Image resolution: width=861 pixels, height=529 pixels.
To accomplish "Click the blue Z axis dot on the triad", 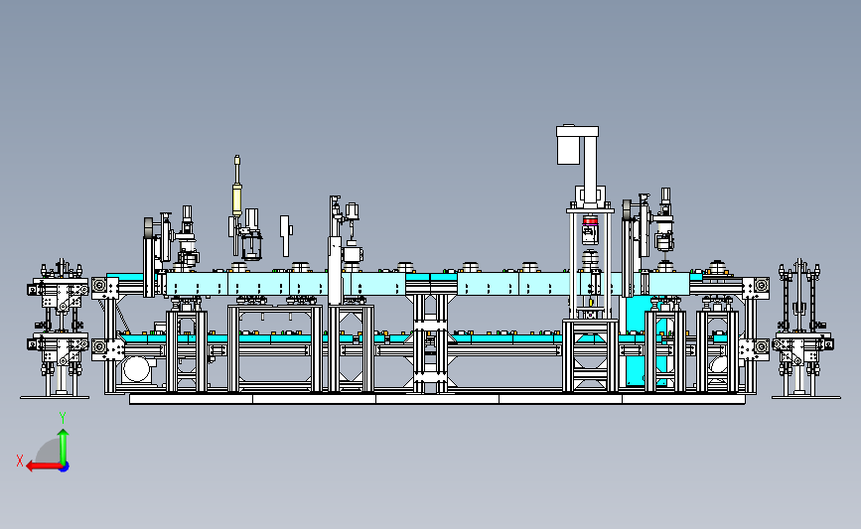I will [x=64, y=467].
